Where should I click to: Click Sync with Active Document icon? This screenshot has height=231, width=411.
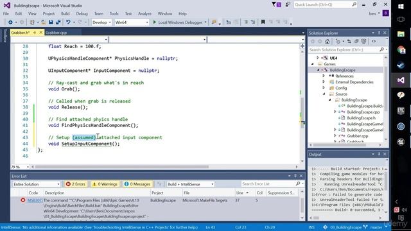click(x=349, y=41)
